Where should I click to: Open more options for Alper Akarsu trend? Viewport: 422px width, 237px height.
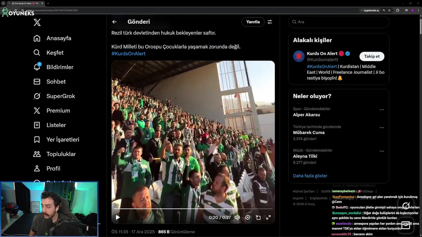[x=382, y=110]
